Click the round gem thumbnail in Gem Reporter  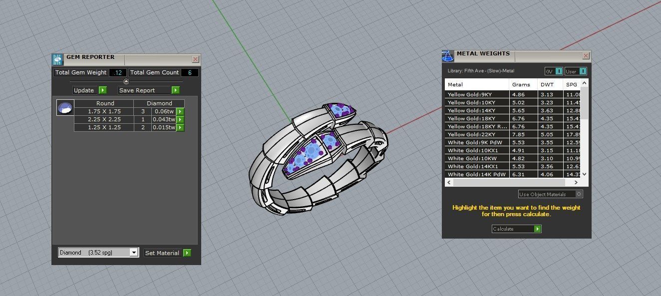[x=65, y=107]
